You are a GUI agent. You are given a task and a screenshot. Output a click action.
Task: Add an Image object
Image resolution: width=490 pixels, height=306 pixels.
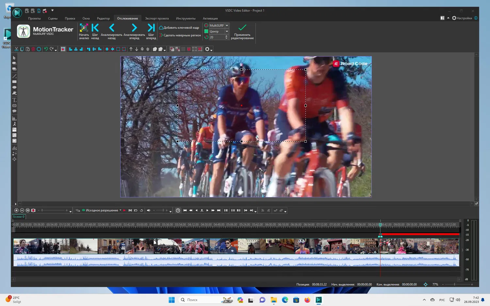click(x=14, y=130)
